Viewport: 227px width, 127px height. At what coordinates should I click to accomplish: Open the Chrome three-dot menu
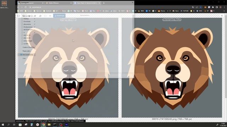[225, 7]
